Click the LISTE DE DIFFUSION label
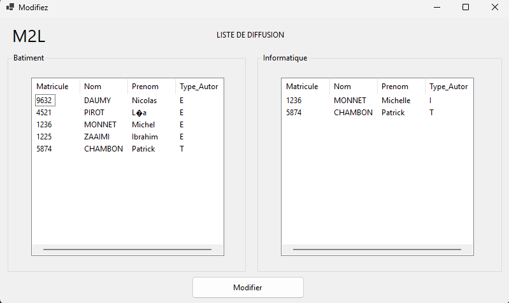Viewport: 509px width, 303px height. pyautogui.click(x=250, y=35)
